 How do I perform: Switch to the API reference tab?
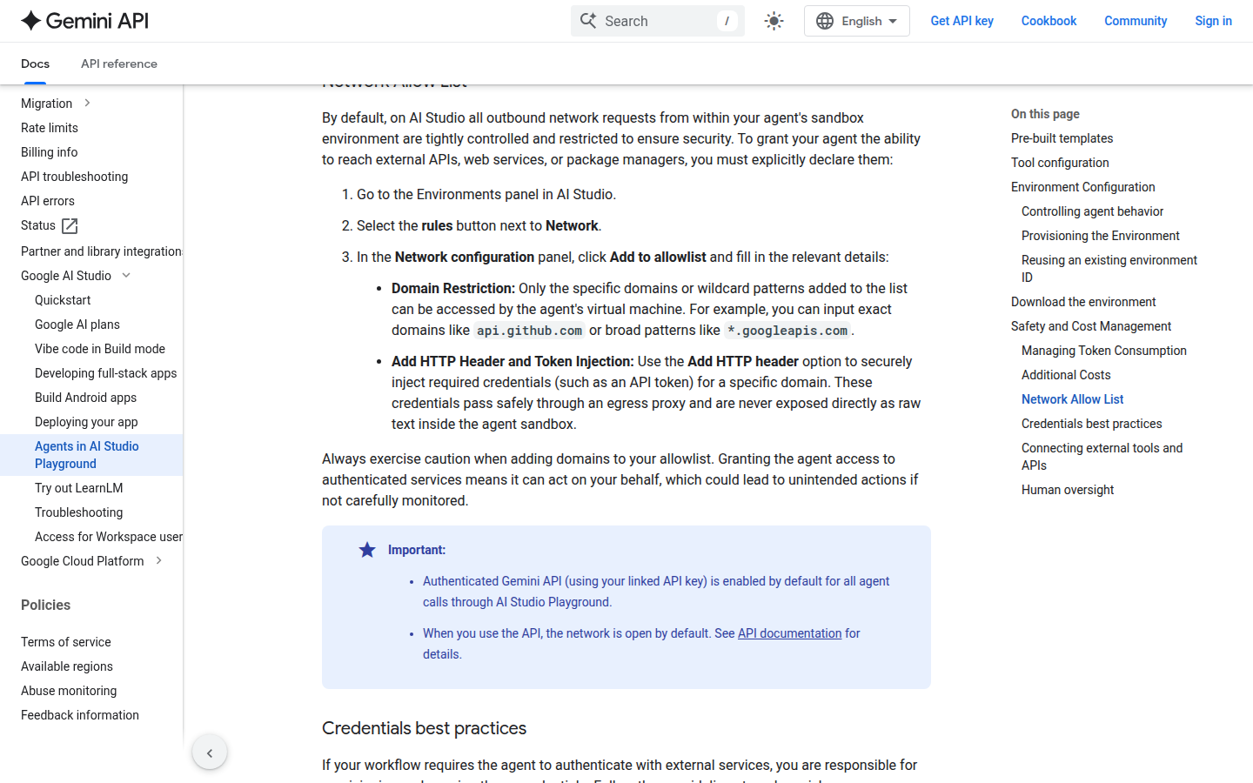(x=119, y=64)
